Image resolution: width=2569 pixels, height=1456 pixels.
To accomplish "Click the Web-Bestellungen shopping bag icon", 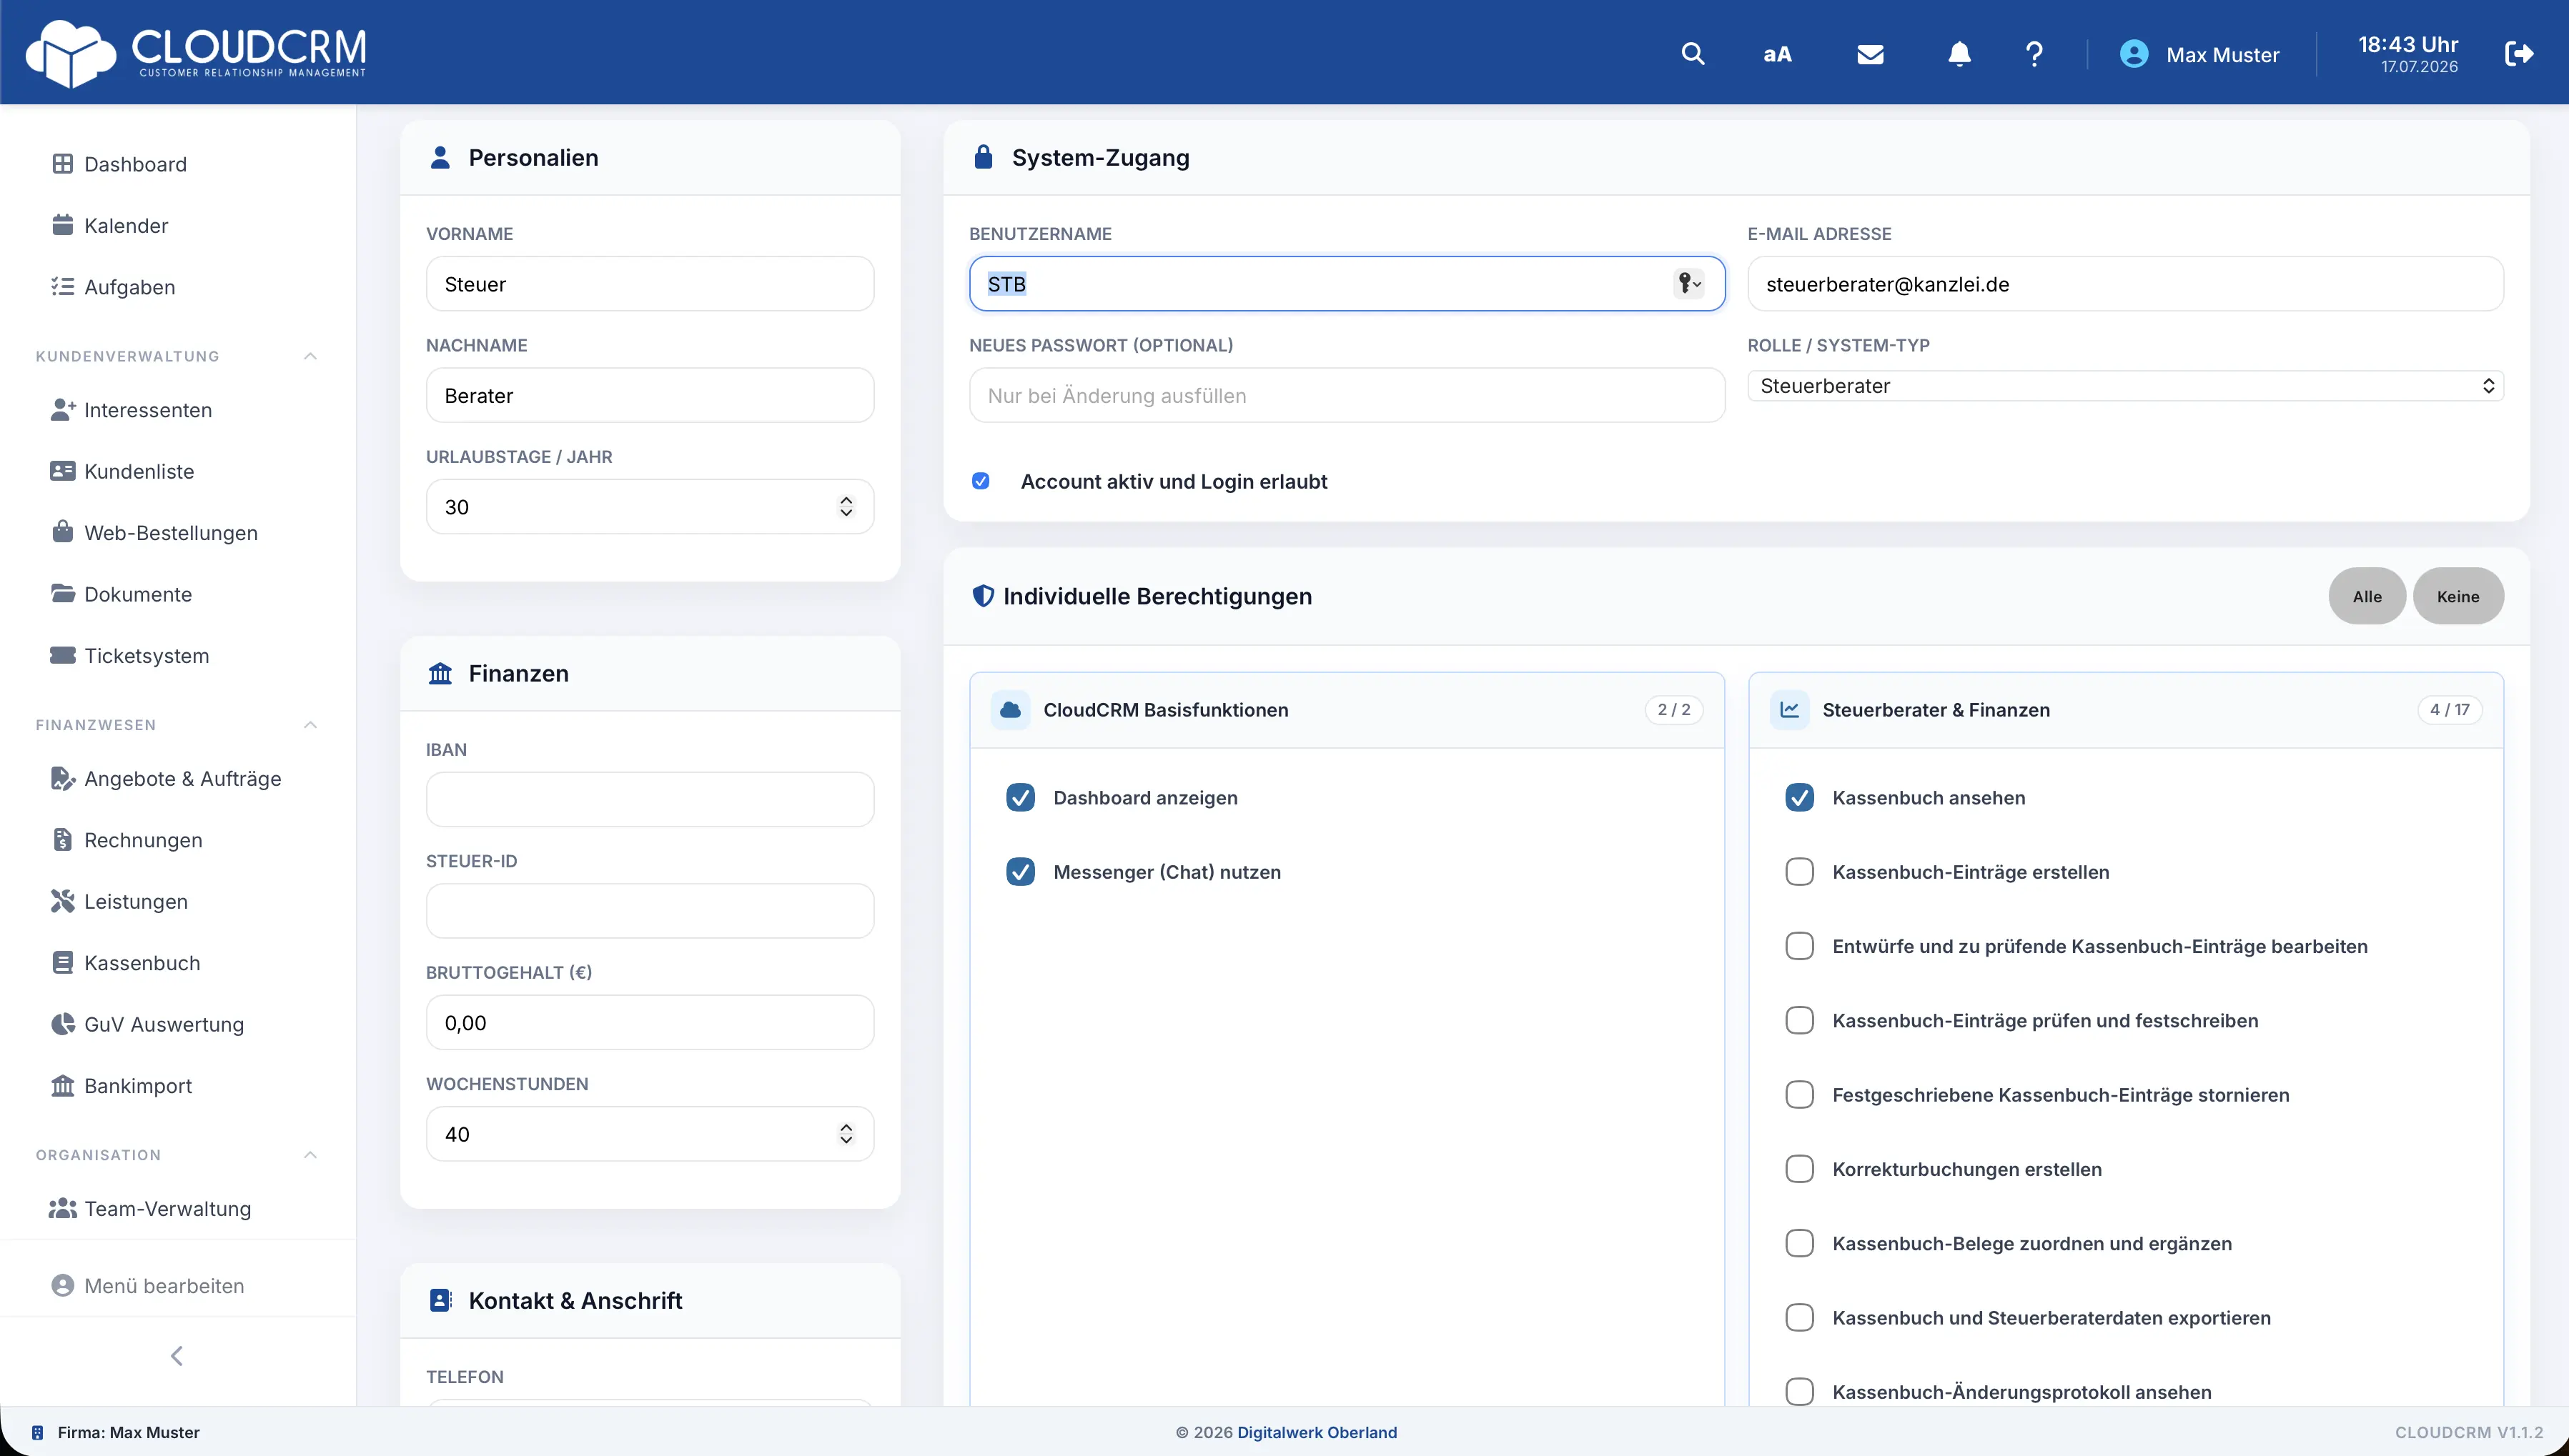I will coord(62,531).
